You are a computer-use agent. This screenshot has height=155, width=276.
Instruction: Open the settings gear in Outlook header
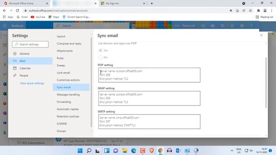[242, 26]
